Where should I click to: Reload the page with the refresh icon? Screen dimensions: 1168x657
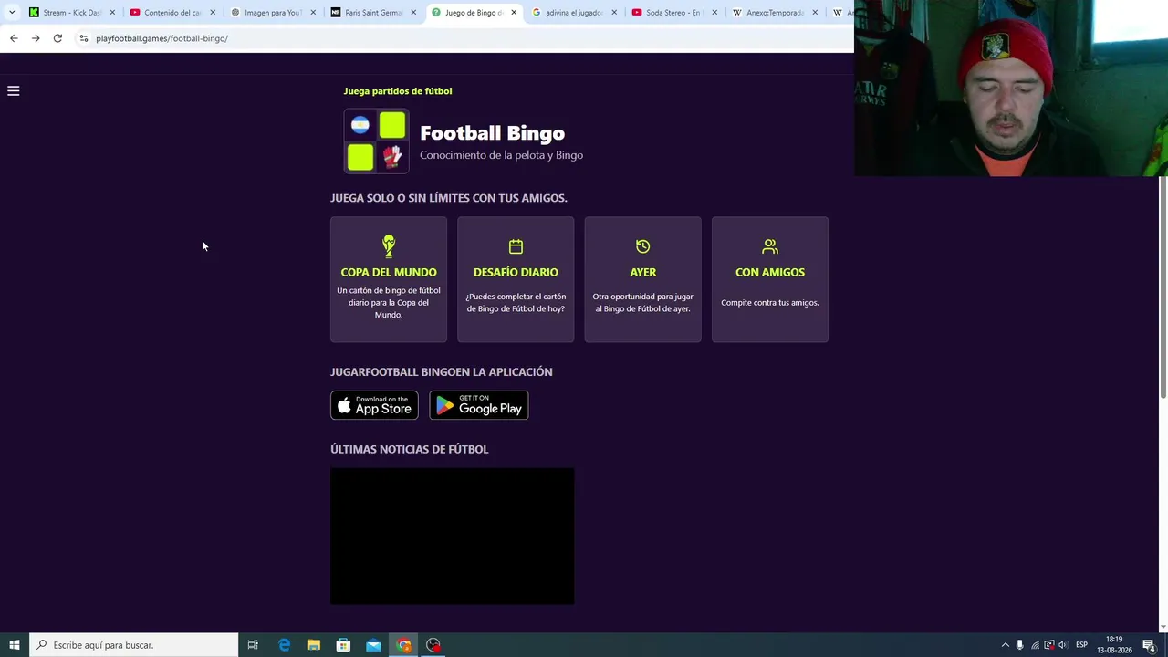57,38
